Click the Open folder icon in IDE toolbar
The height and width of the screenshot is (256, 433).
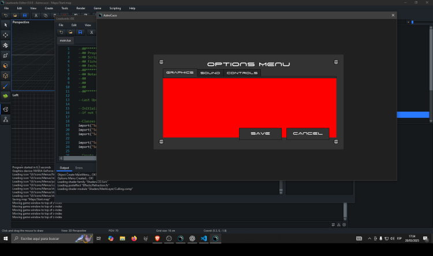[70, 33]
